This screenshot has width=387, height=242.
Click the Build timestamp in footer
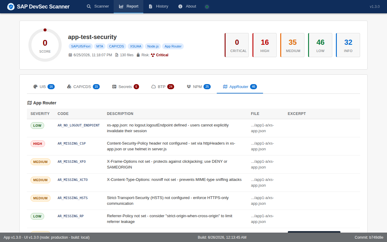tap(222, 237)
